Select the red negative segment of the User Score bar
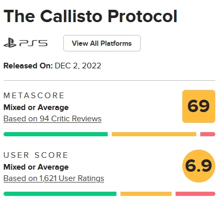Image resolution: width=223 pixels, height=201 pixels. (195, 194)
